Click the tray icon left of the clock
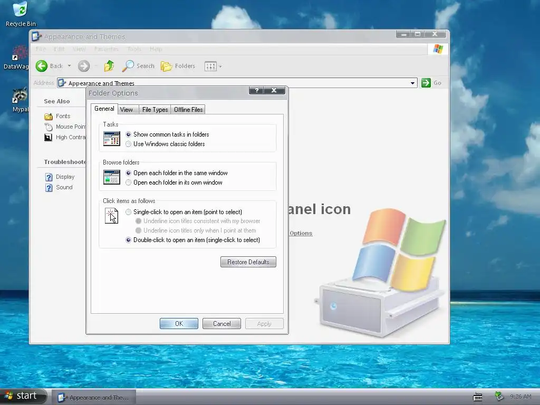This screenshot has width=540, height=405. point(499,397)
